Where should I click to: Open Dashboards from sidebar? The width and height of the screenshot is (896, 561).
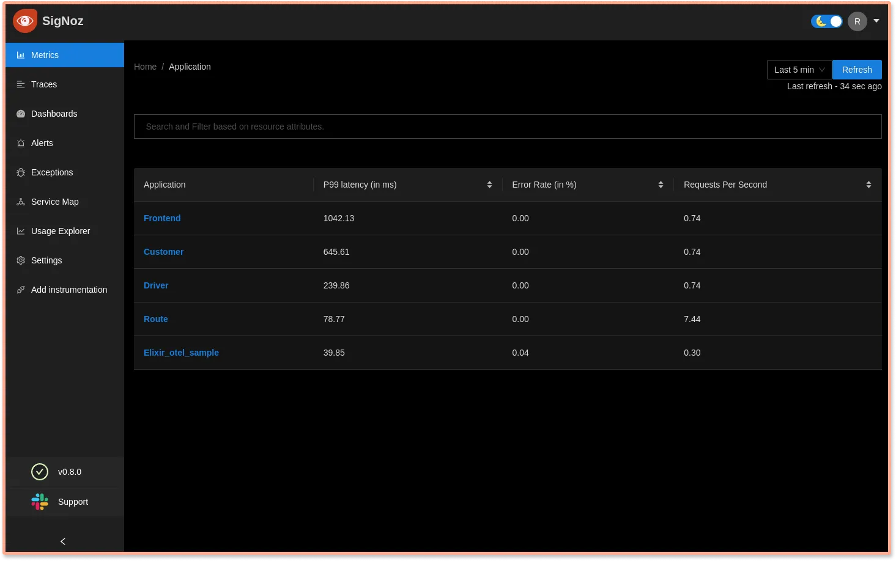pyautogui.click(x=65, y=114)
